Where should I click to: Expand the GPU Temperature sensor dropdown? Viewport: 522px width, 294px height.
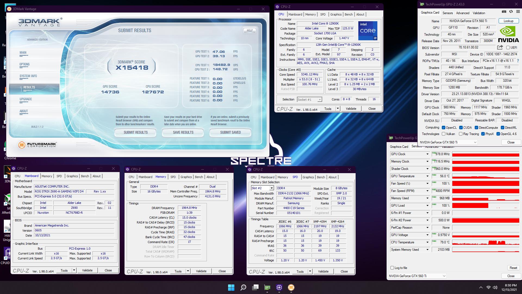tap(427, 176)
